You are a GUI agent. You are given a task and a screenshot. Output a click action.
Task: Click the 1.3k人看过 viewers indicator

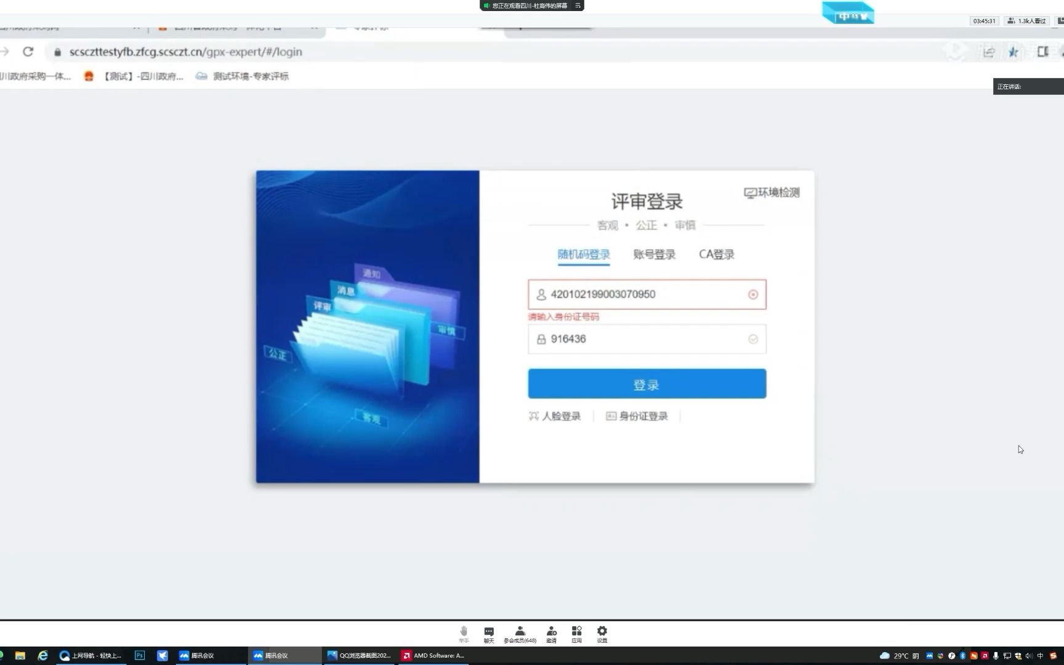point(1026,21)
